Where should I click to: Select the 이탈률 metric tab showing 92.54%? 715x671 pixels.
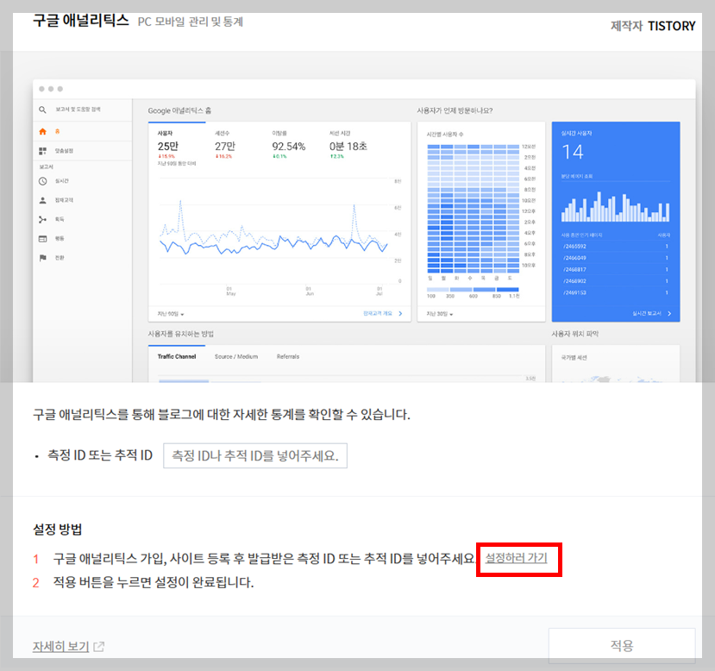[x=289, y=146]
